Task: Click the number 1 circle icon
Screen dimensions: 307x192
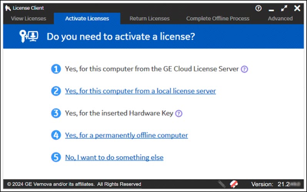Action: (x=56, y=69)
